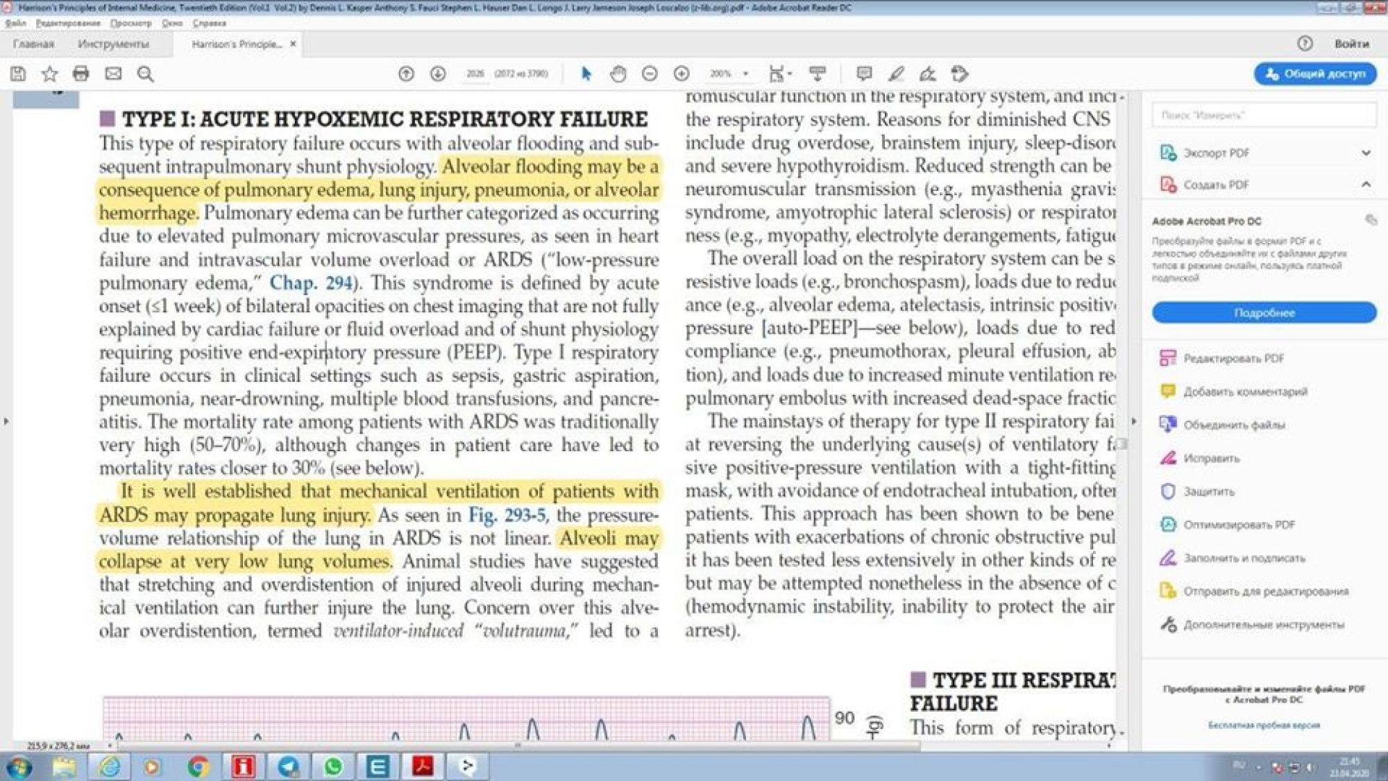Click the Save file icon
The image size is (1388, 781).
coord(18,74)
